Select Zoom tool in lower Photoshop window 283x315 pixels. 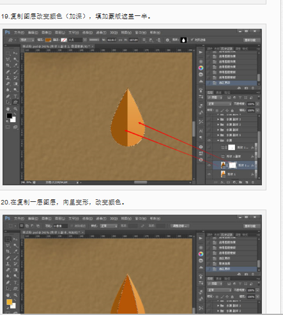15,295
